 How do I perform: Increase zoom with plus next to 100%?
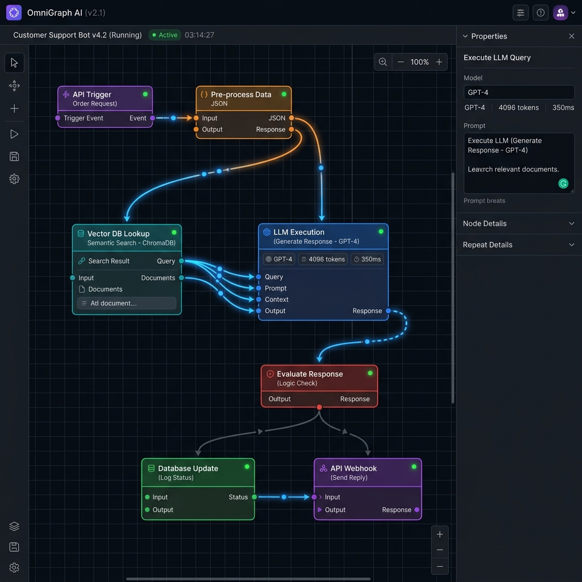(439, 62)
